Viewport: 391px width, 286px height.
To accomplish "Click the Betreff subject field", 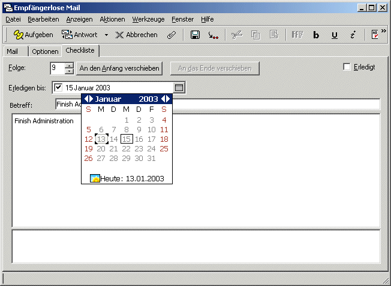I will (218, 104).
